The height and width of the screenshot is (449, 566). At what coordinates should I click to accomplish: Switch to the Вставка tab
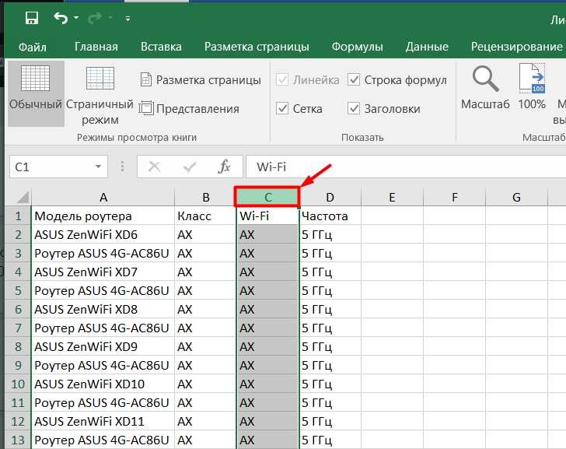point(161,47)
